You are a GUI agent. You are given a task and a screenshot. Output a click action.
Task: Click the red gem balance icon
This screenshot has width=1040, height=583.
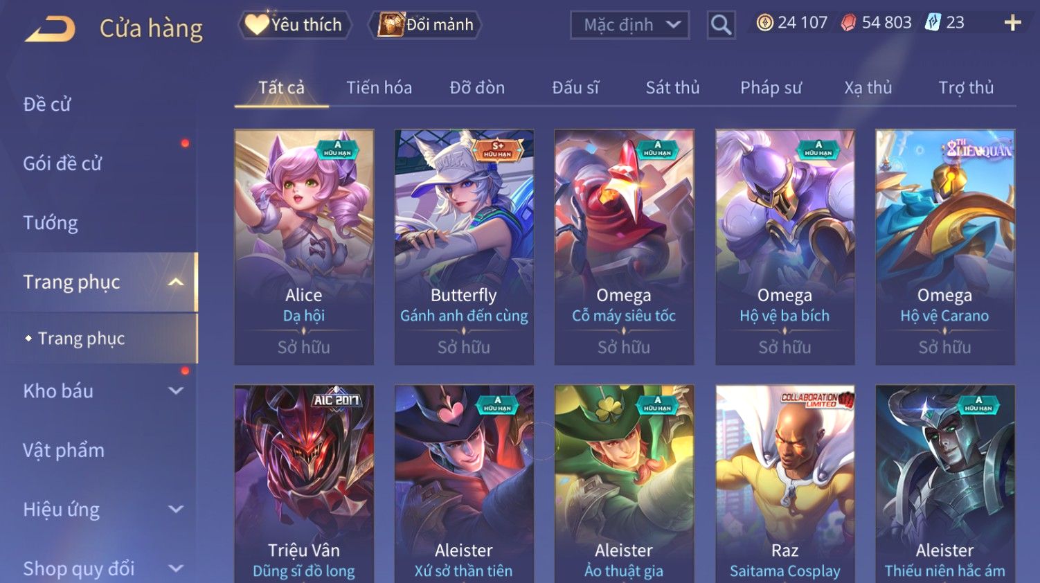click(848, 23)
